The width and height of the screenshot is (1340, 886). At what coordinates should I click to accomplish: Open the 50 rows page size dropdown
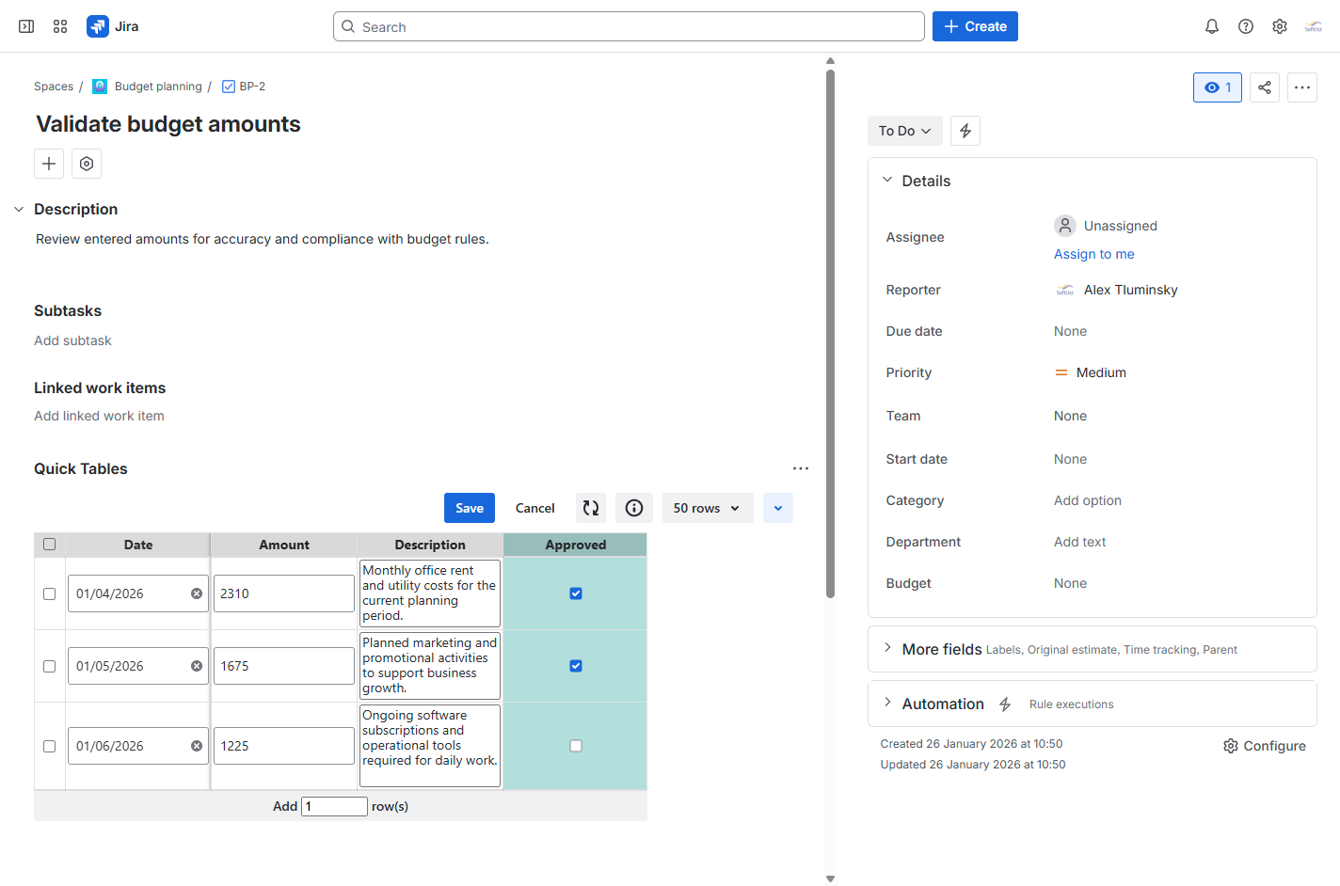tap(708, 508)
